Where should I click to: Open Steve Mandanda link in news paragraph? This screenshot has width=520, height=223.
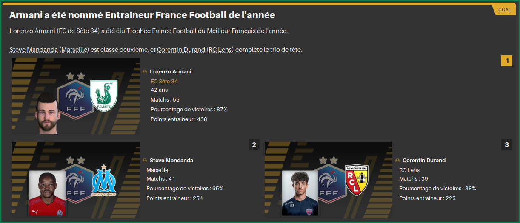pos(34,50)
